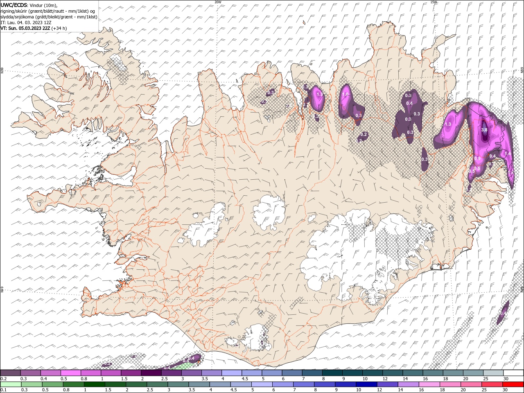
Task: Select the darkest green rain swatch labeled 1
Action: point(95,384)
